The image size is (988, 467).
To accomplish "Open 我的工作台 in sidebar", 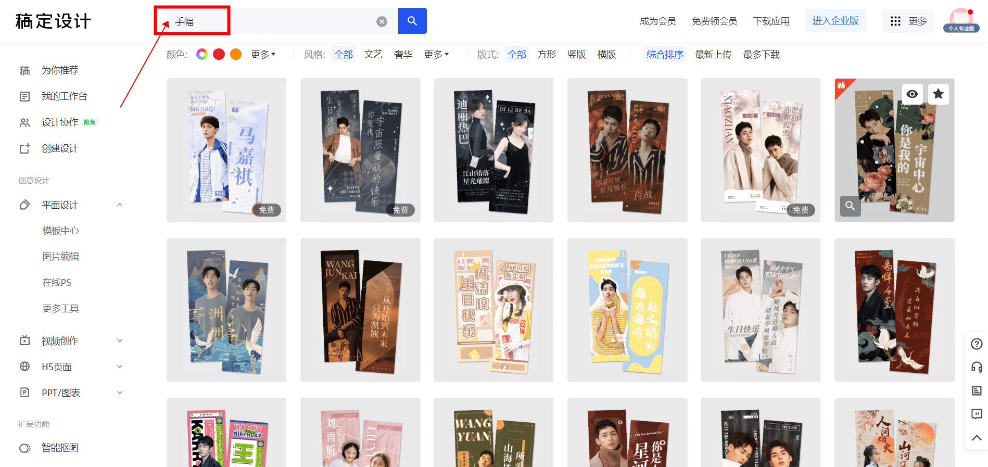I will (x=64, y=96).
